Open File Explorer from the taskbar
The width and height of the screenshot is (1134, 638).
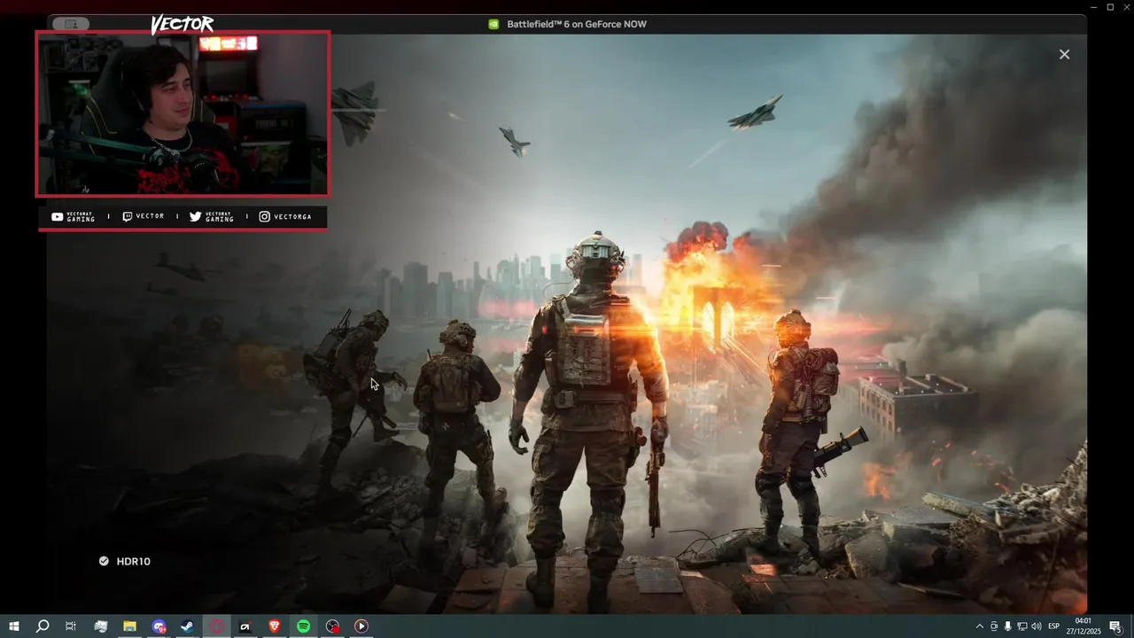pyautogui.click(x=129, y=626)
